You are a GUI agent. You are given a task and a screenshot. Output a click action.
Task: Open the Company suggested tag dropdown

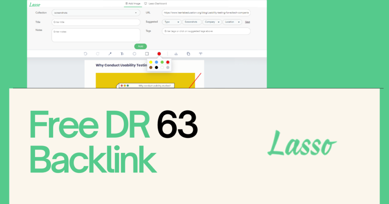click(212, 22)
